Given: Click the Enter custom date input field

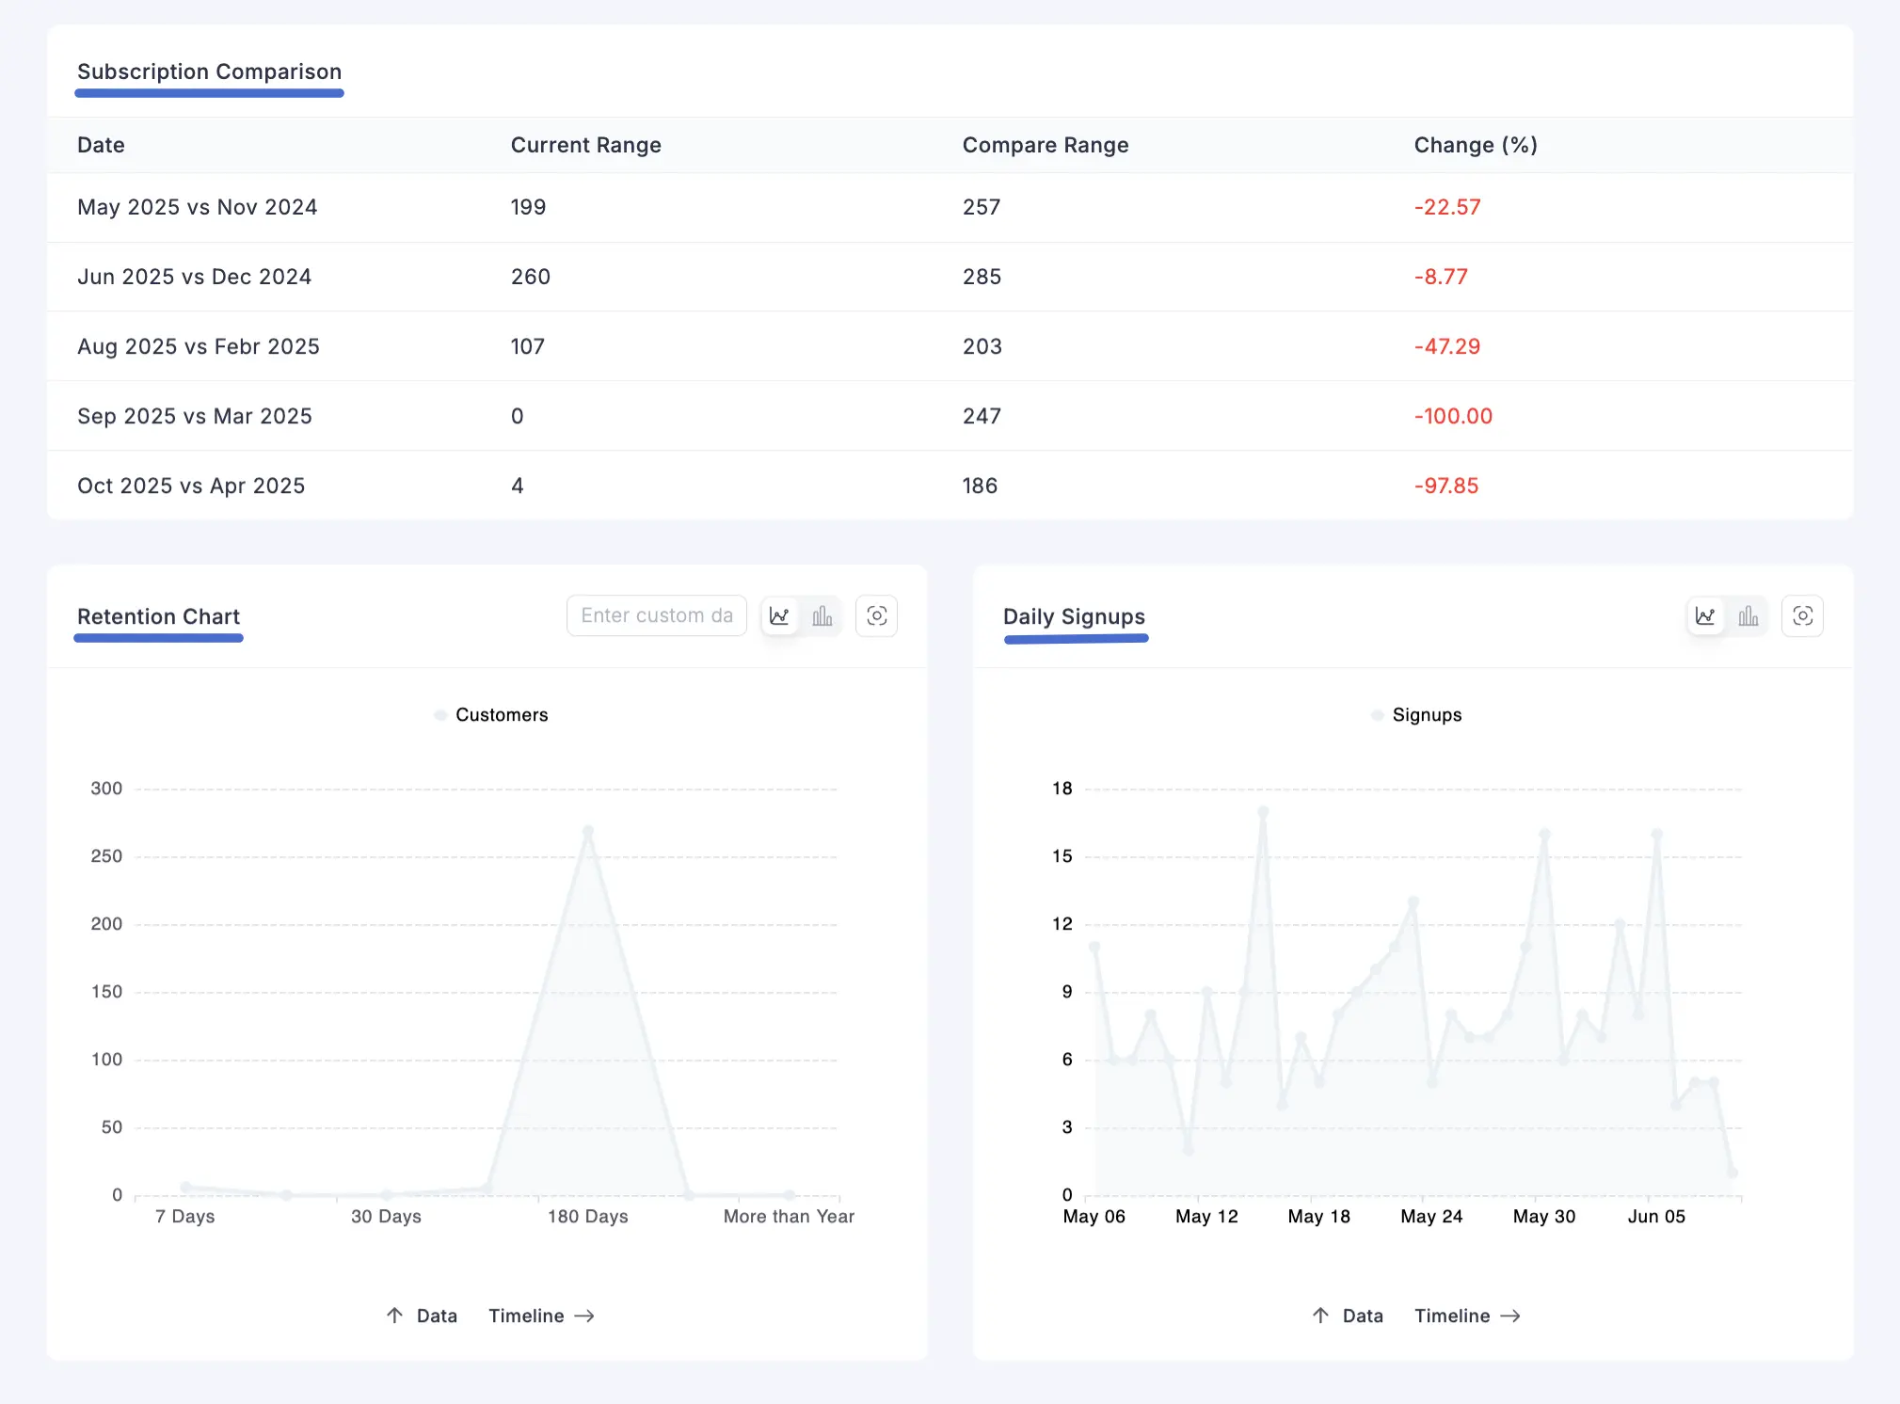Looking at the screenshot, I should point(657,615).
